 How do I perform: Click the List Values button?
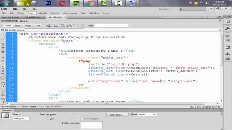117,115
